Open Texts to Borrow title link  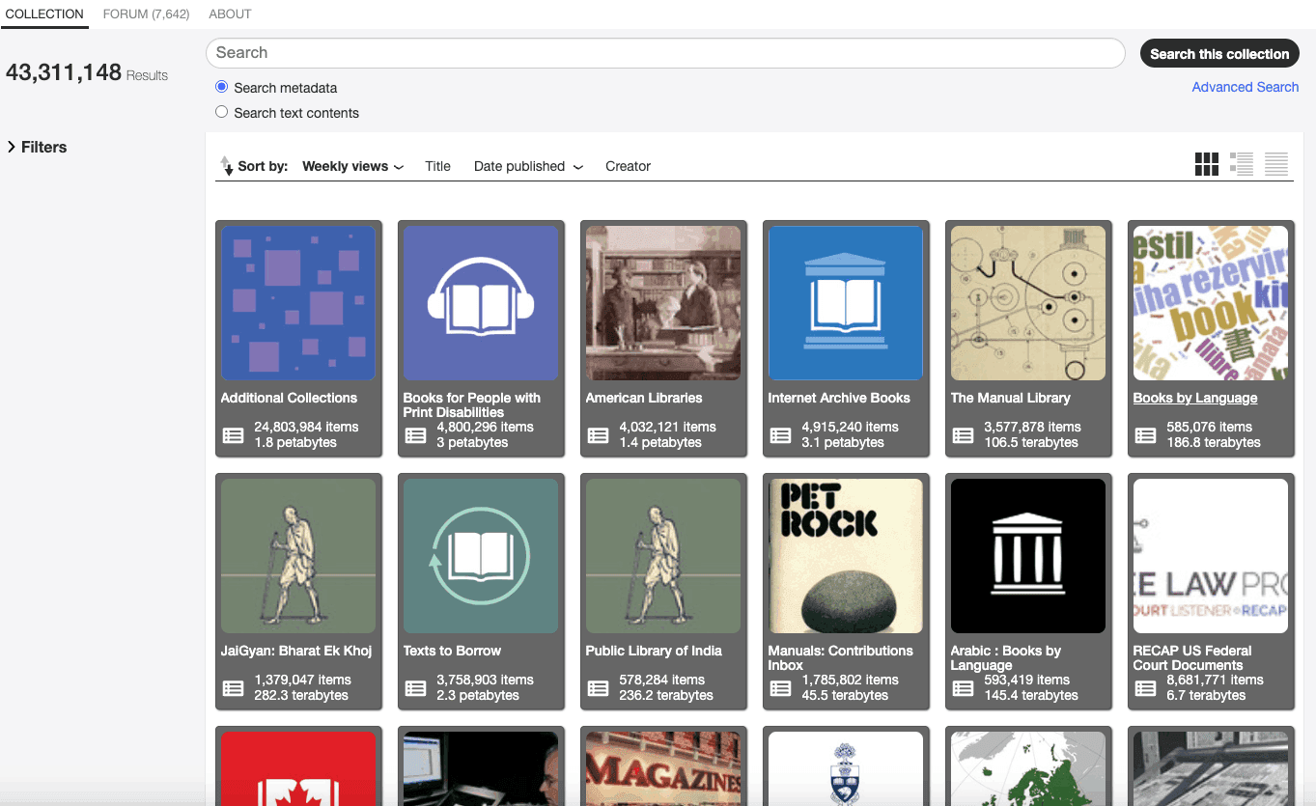pos(452,651)
